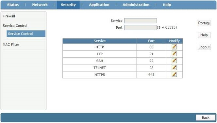Viewport: 217px width, 123px height.
Task: Click the Help button on the right
Action: 204,35
